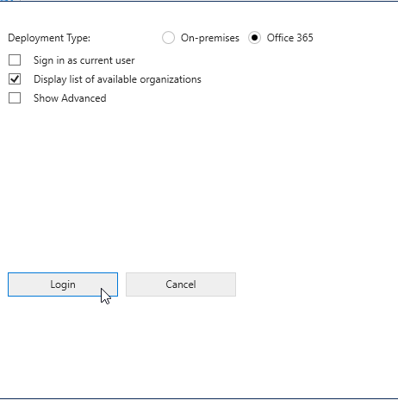Click the Sign in as current user text
This screenshot has height=400, width=398.
(84, 60)
